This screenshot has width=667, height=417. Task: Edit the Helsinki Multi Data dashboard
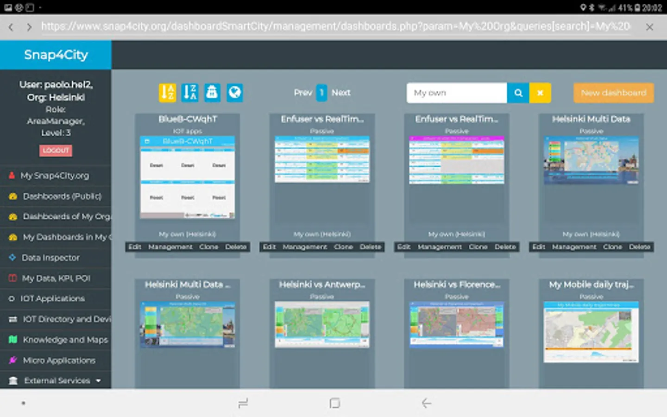pyautogui.click(x=539, y=247)
